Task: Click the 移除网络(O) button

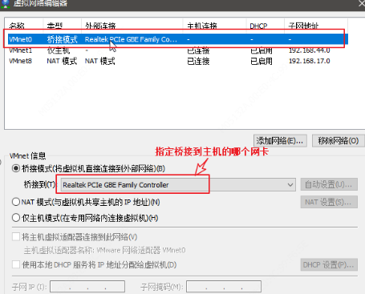Action: point(339,140)
